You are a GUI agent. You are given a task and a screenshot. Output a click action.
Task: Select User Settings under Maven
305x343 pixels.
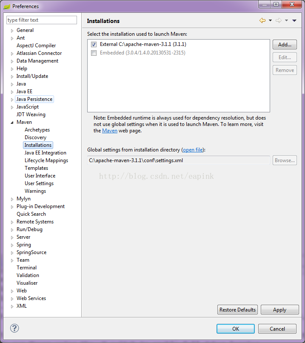pos(39,183)
